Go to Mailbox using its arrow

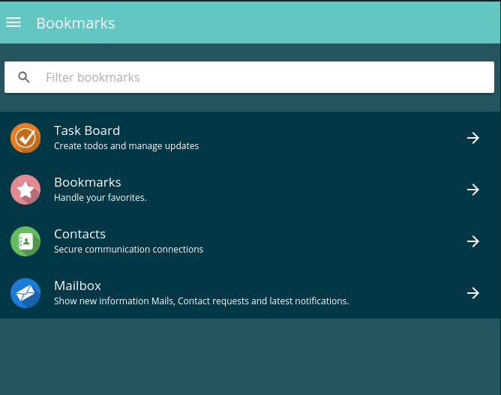tap(473, 293)
